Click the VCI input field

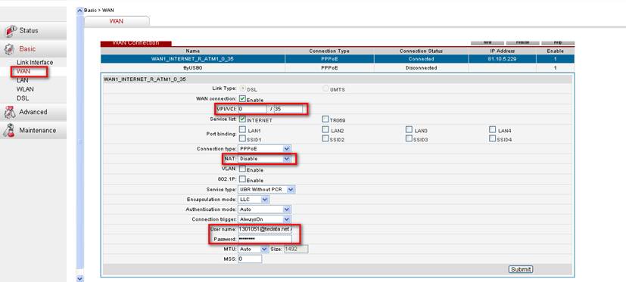[x=288, y=109]
